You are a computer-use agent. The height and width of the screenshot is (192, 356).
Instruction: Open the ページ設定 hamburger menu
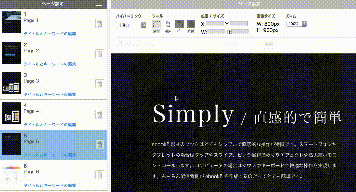point(99,4)
